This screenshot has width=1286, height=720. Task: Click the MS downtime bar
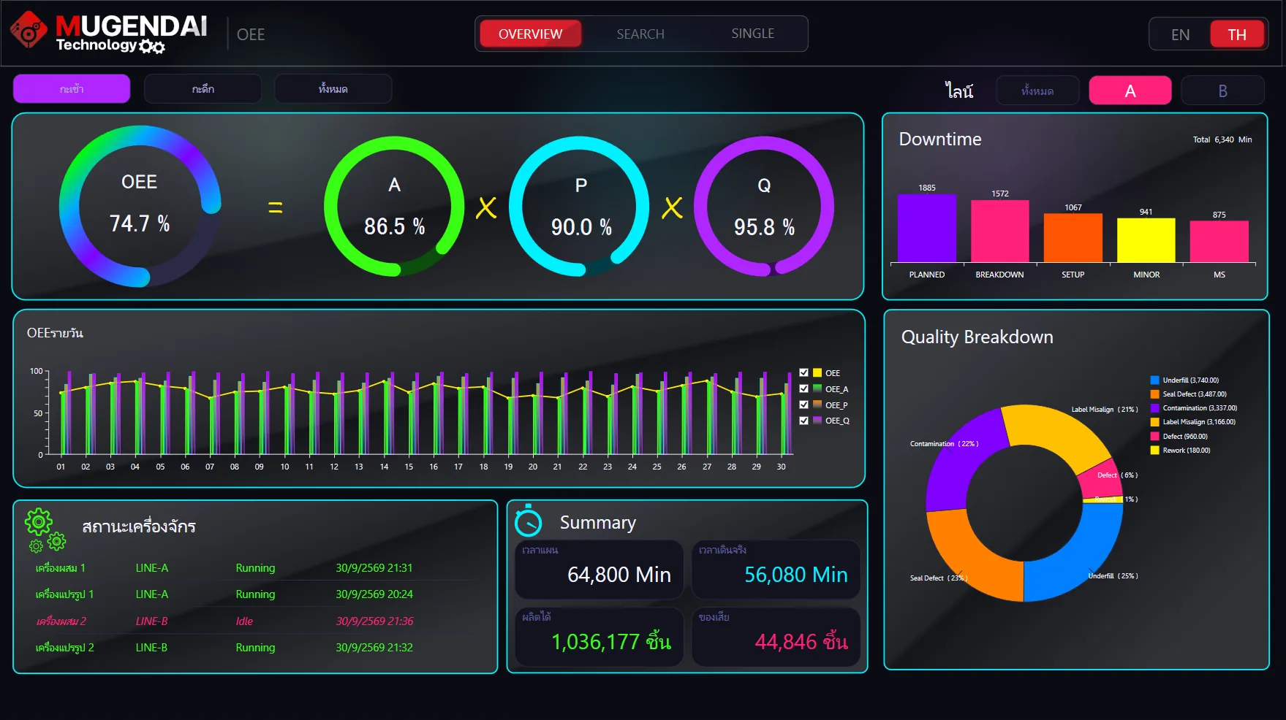pyautogui.click(x=1219, y=242)
